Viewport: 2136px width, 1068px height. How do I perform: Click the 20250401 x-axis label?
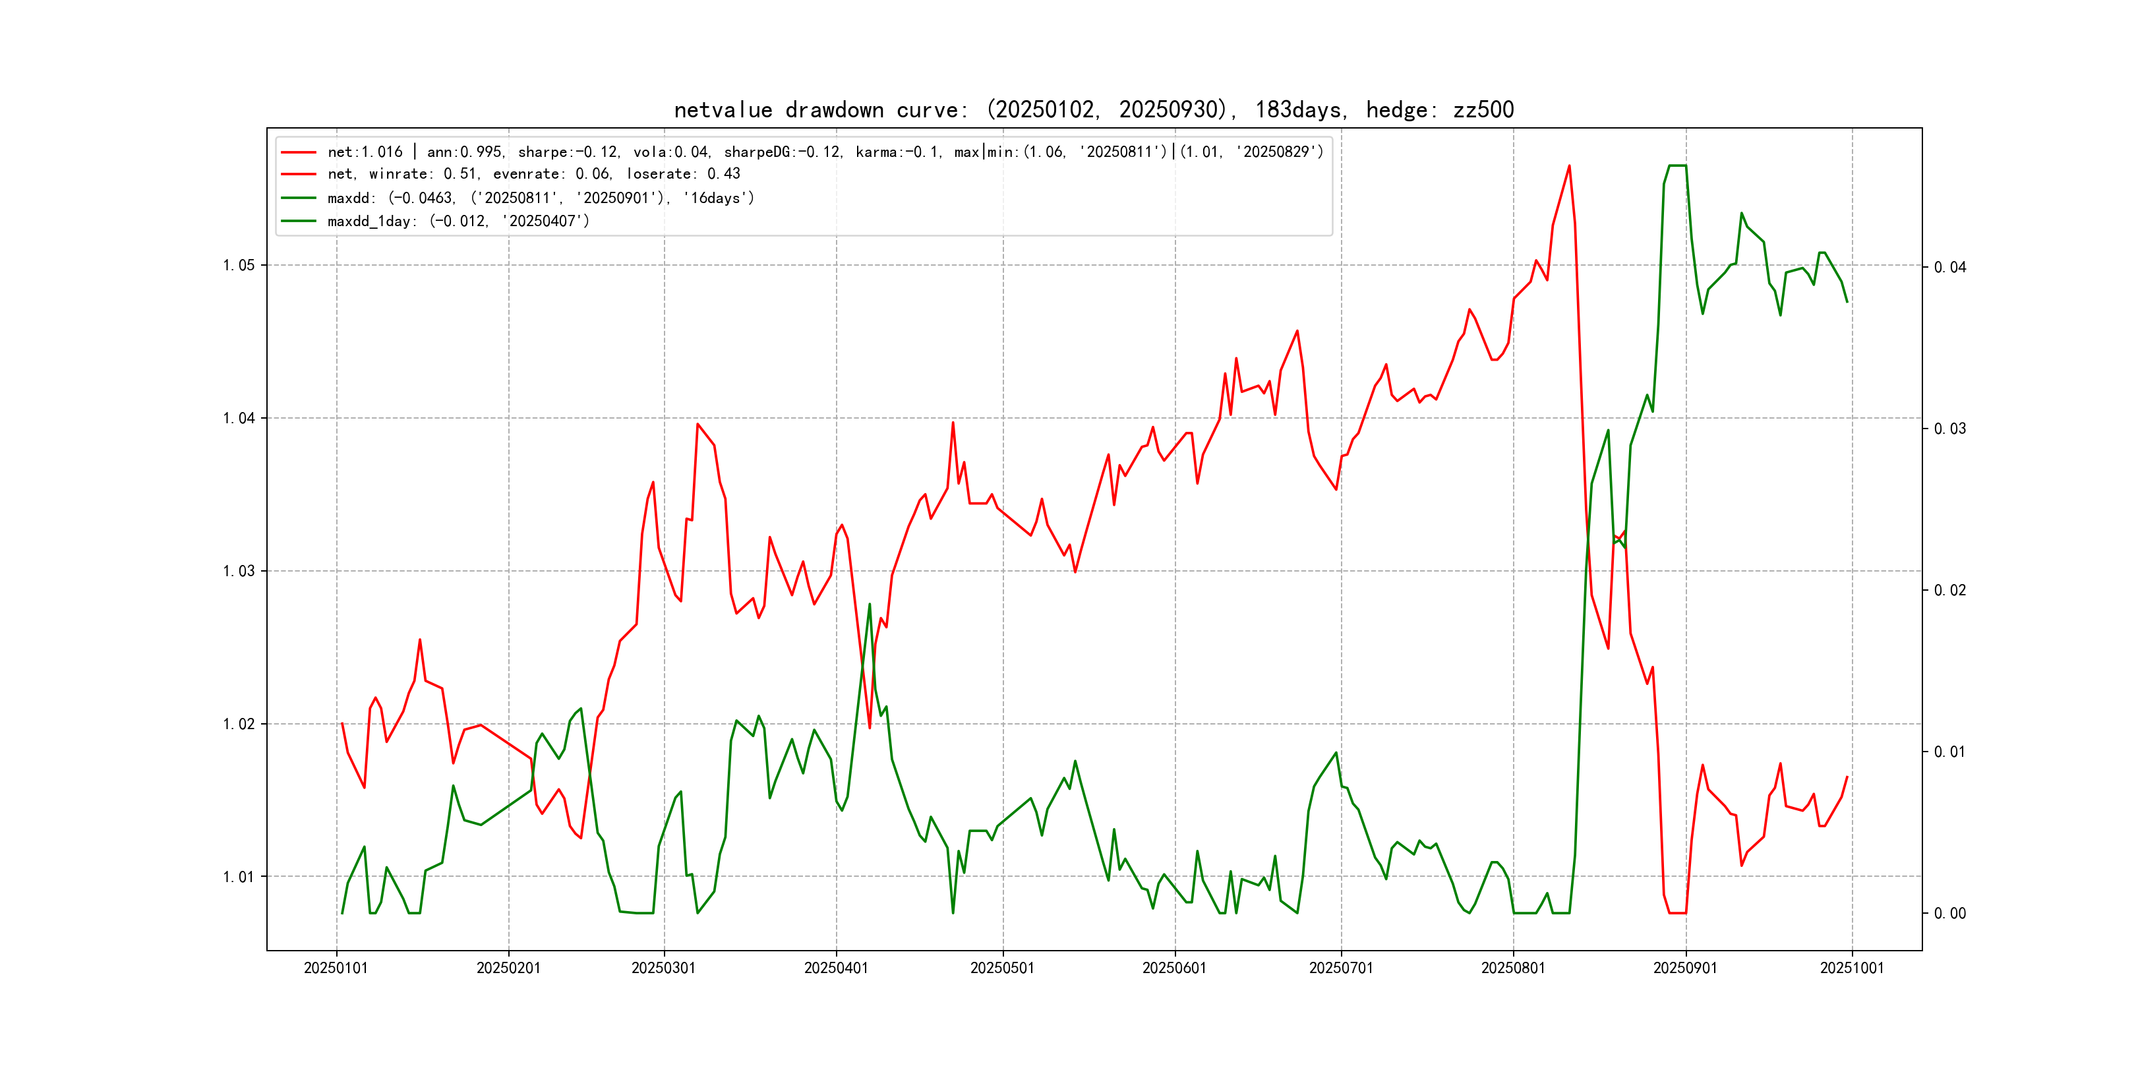coord(836,968)
